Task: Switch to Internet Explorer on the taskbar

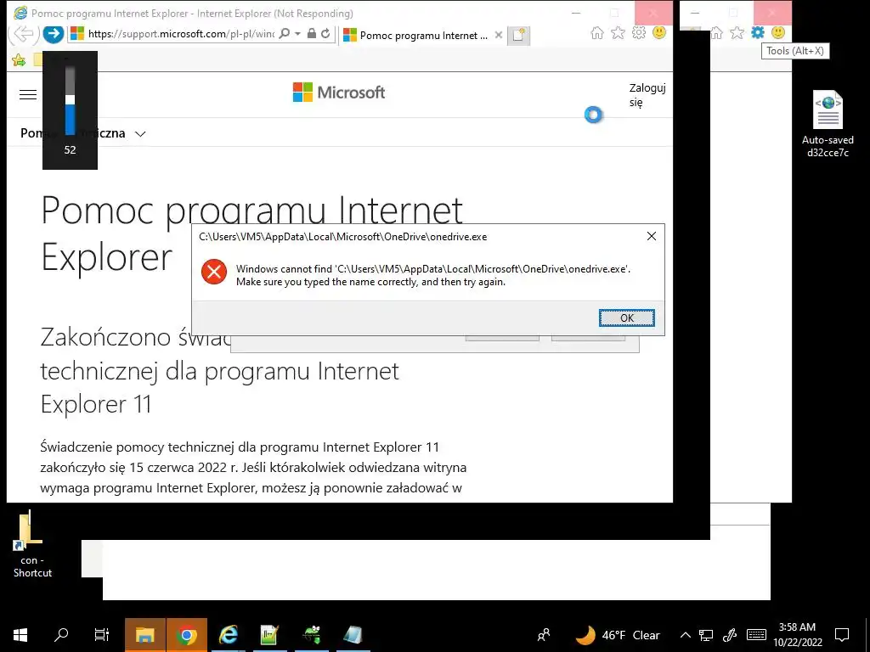Action: 228,635
